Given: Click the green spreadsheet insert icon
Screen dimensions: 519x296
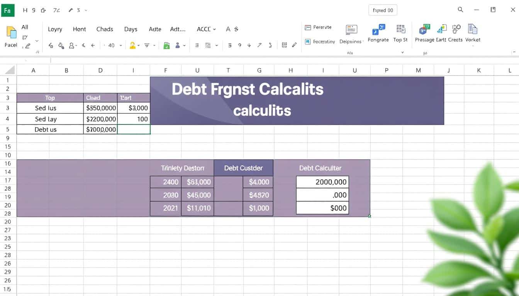Looking at the screenshot, I should coord(166,45).
